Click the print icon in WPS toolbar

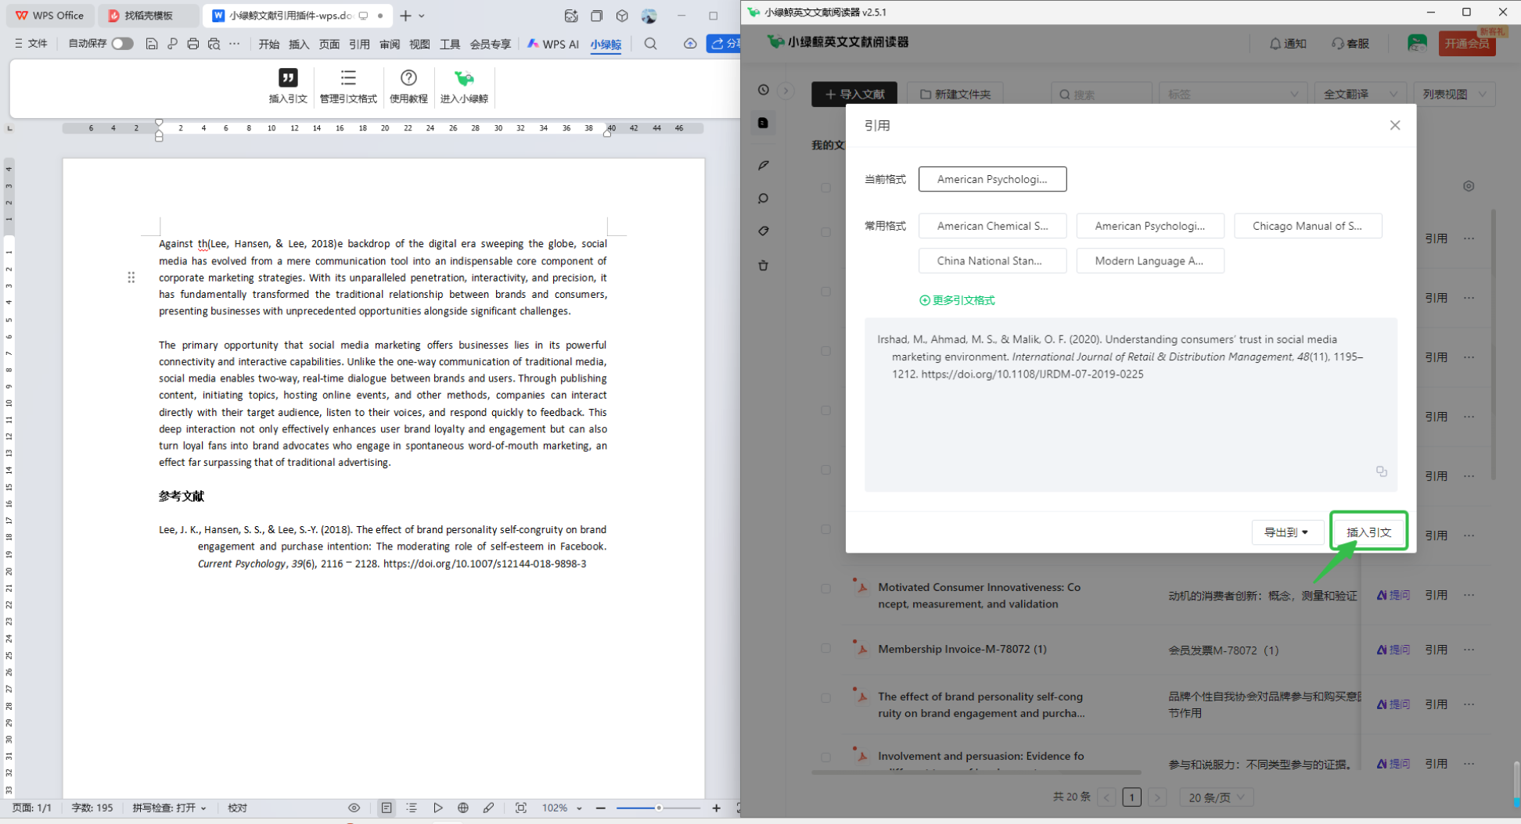193,44
